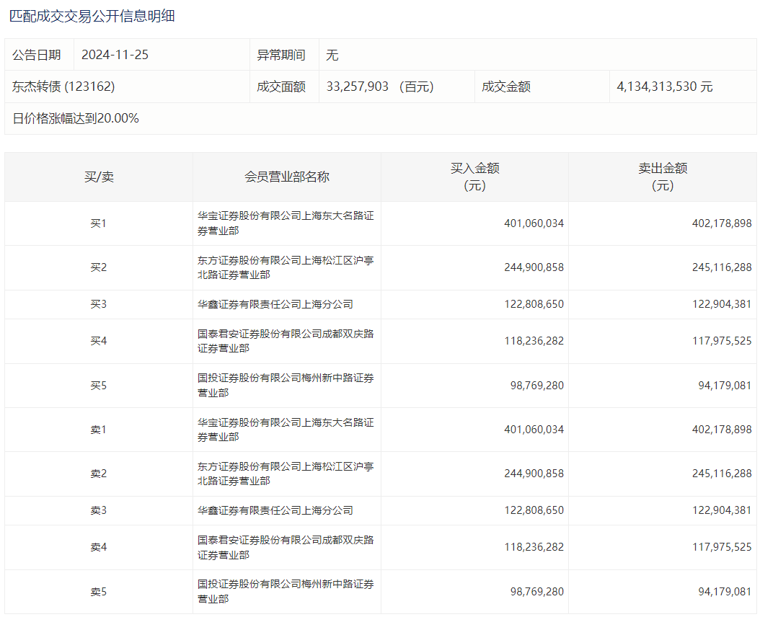Click the sell amount in the 卖2 row
This screenshot has width=760, height=617.
(x=722, y=474)
